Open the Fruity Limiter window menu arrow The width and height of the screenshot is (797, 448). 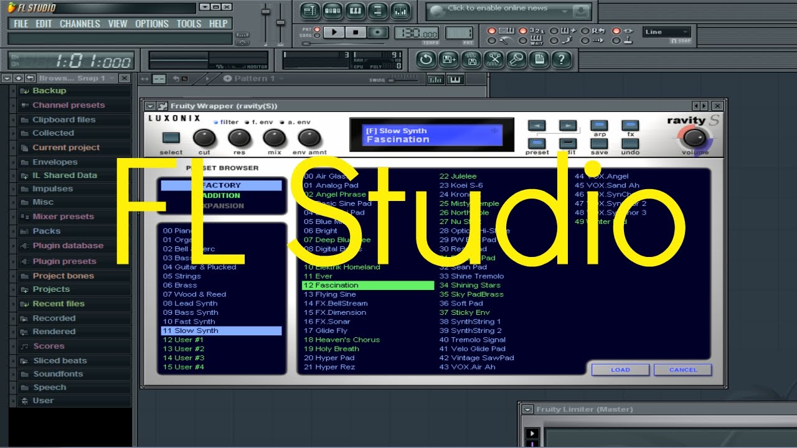pos(528,409)
